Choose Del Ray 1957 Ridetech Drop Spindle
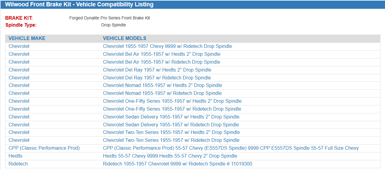Image resolution: width=385 pixels, height=170 pixels. click(x=157, y=78)
